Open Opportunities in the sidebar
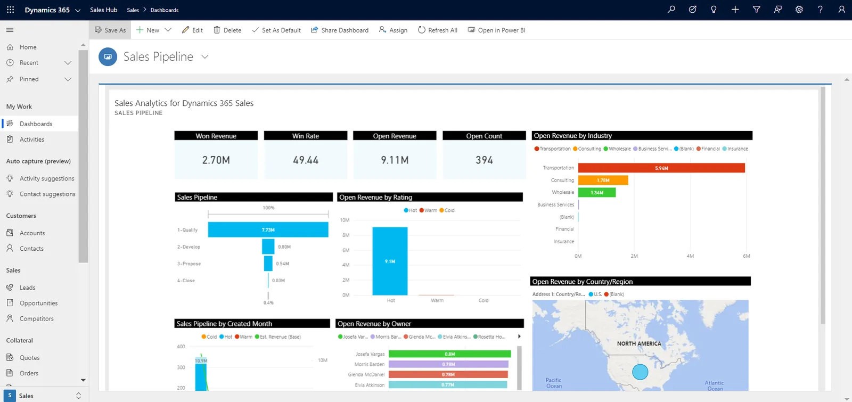The width and height of the screenshot is (852, 402). [39, 303]
